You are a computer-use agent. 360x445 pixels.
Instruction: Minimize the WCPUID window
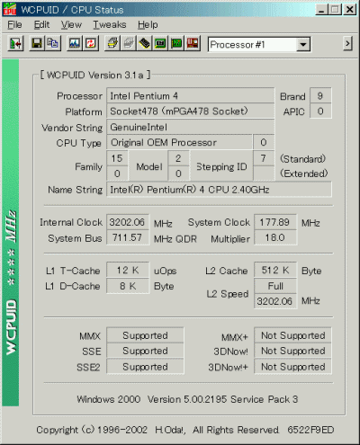point(321,10)
